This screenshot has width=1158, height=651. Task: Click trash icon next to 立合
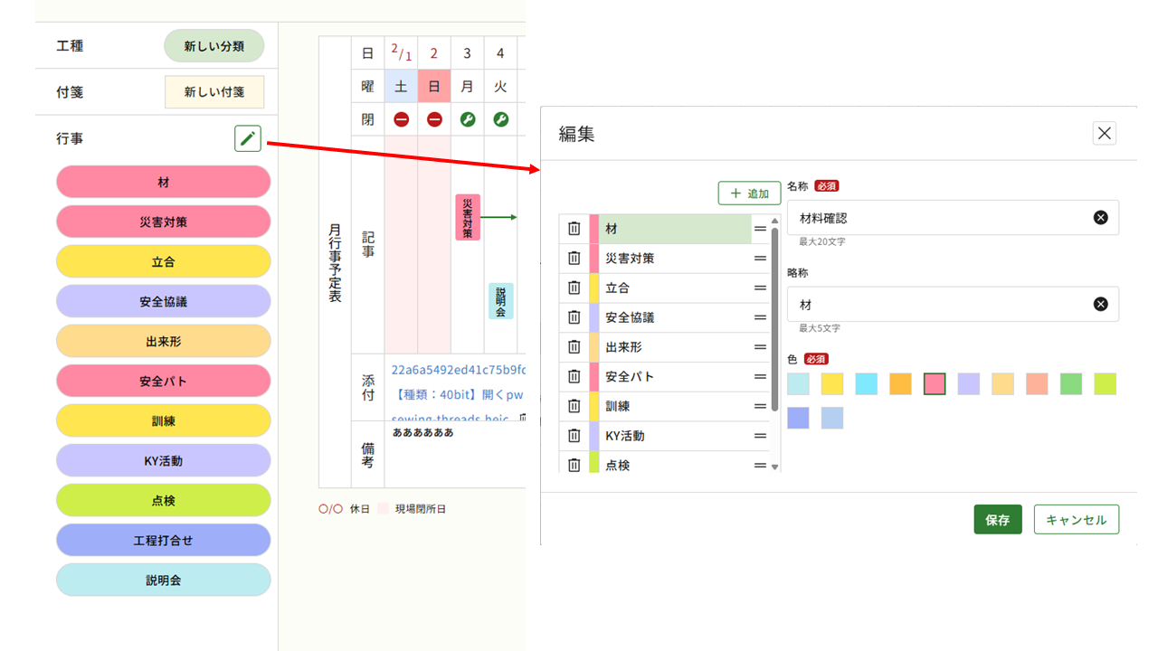[x=574, y=288]
